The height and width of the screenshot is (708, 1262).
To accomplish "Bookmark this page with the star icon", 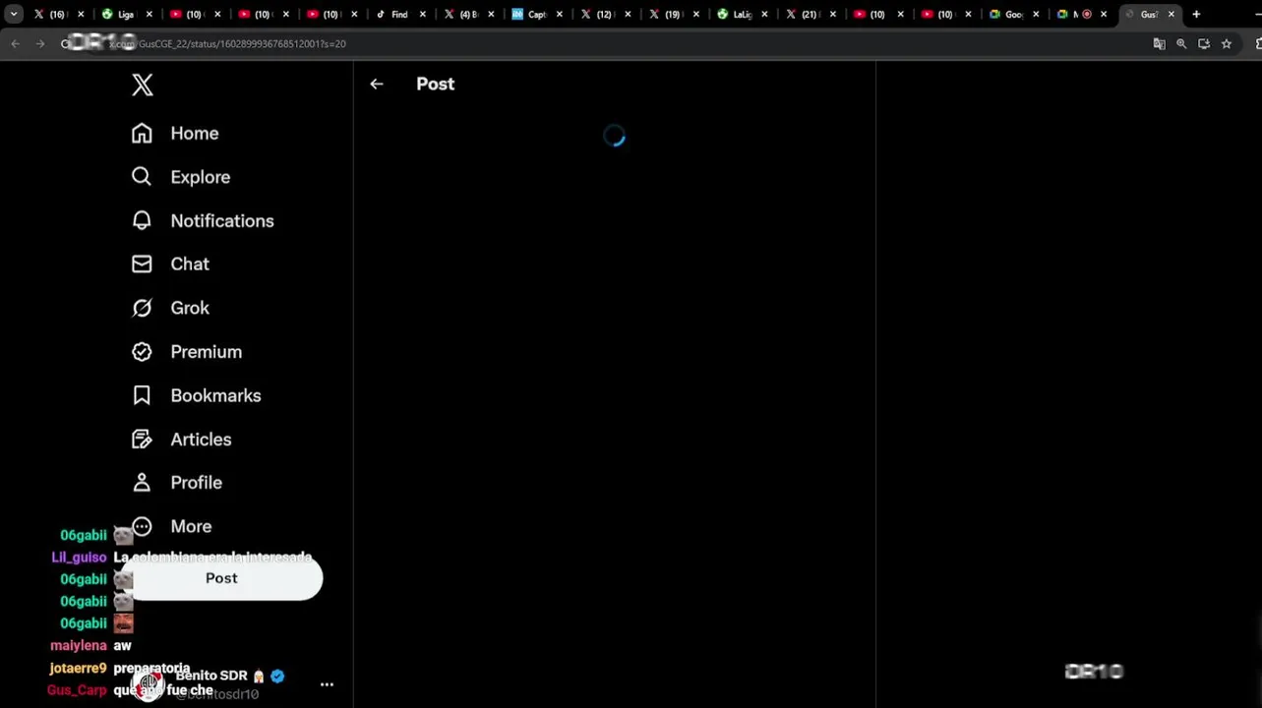I will click(1227, 43).
